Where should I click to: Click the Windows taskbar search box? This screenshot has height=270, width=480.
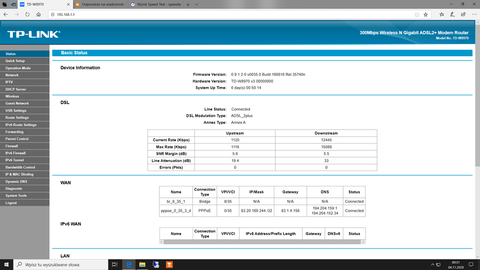(61, 265)
